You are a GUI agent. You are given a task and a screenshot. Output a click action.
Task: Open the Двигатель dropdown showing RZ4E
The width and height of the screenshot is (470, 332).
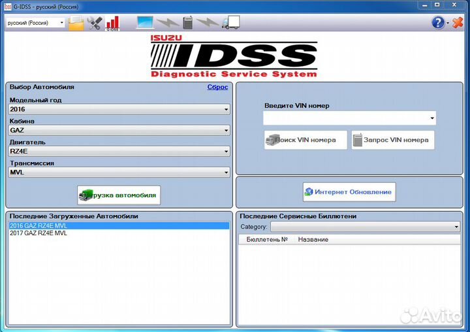119,151
